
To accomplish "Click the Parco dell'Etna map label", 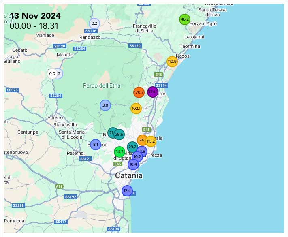I will (x=99, y=85).
